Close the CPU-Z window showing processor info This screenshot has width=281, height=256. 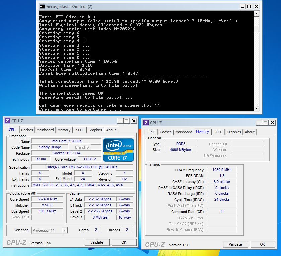(x=134, y=121)
